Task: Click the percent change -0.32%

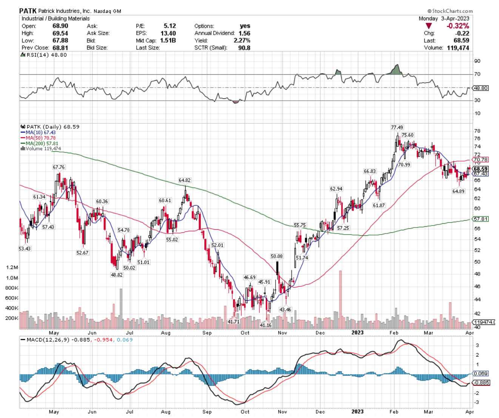Action: pyautogui.click(x=458, y=26)
